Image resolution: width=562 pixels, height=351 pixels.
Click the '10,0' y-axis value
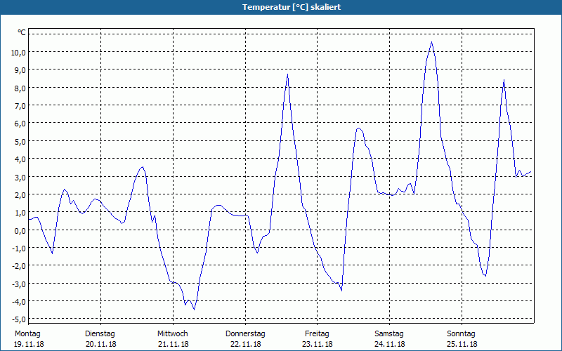click(x=19, y=52)
